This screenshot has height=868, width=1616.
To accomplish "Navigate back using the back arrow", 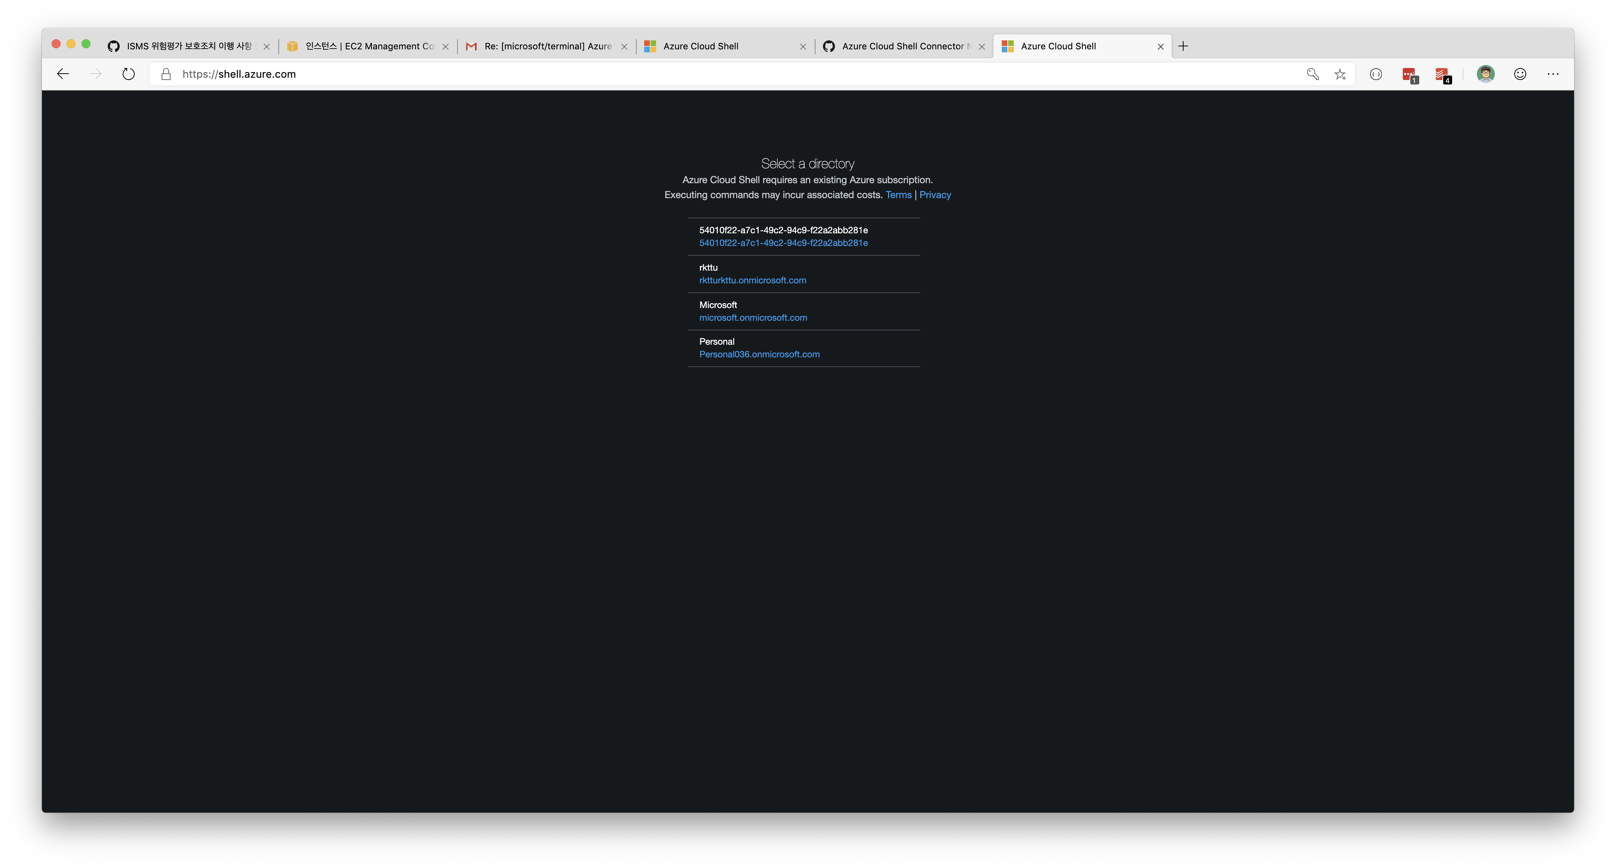I will [63, 73].
